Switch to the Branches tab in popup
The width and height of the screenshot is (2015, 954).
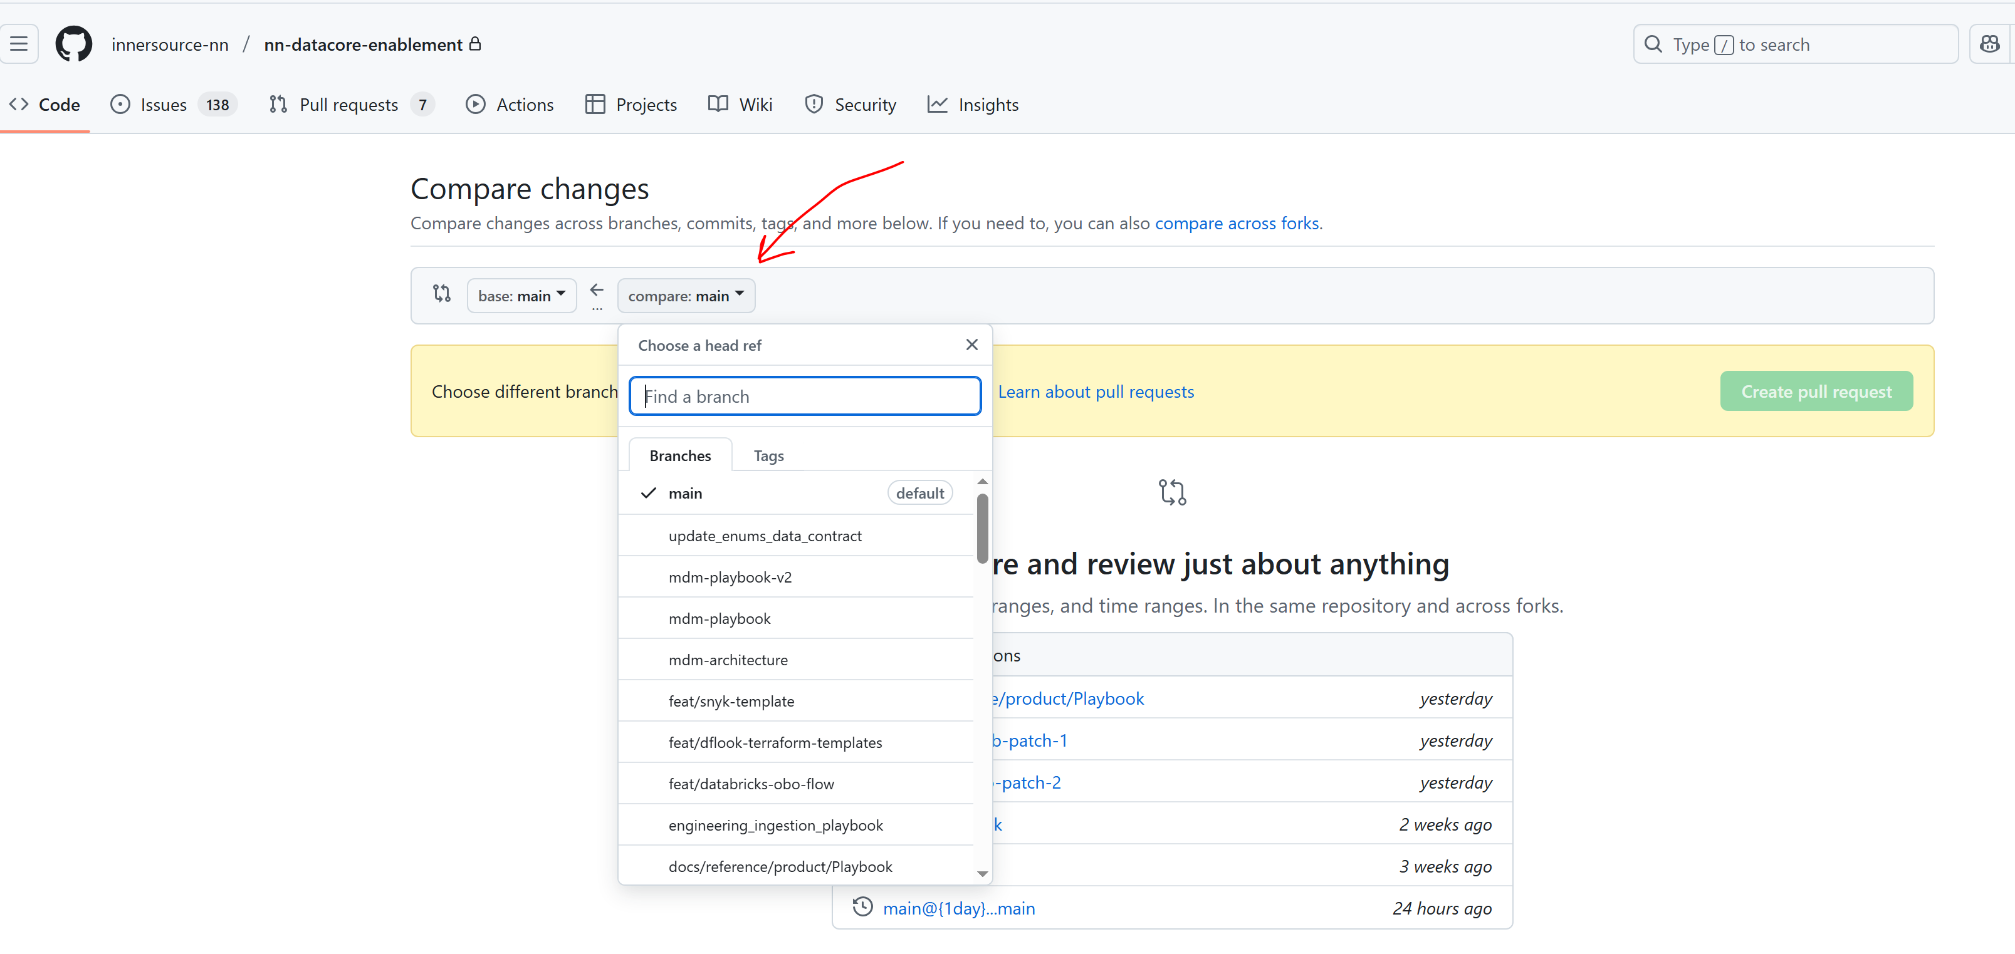pos(680,455)
